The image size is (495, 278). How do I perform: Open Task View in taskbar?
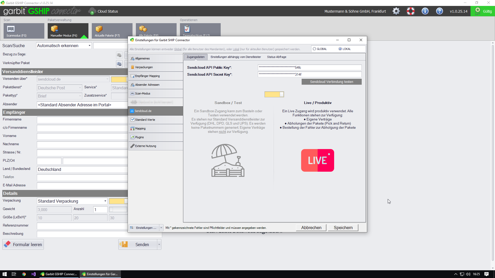click(x=14, y=274)
